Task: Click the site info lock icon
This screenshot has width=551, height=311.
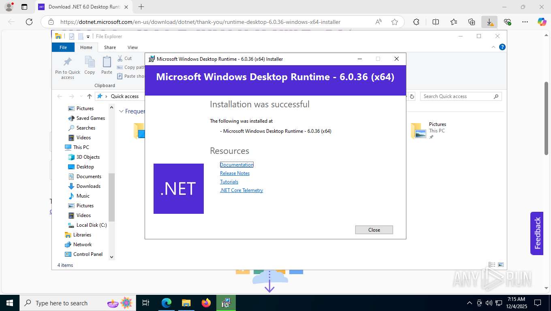Action: pyautogui.click(x=51, y=22)
